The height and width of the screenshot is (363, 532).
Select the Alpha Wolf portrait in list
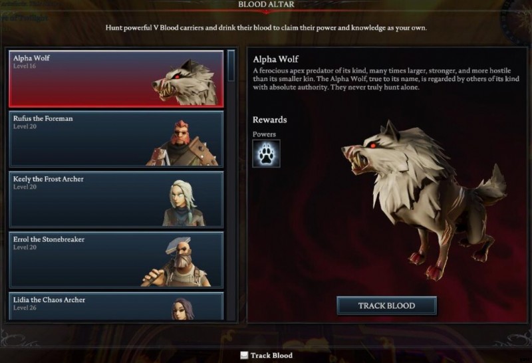click(186, 82)
